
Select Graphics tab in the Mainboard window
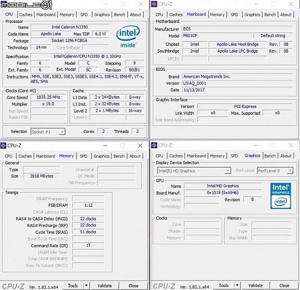pos(252,15)
